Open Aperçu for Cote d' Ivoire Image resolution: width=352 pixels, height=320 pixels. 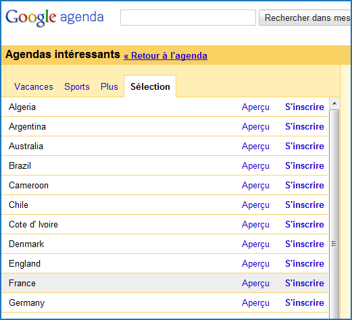pos(255,225)
